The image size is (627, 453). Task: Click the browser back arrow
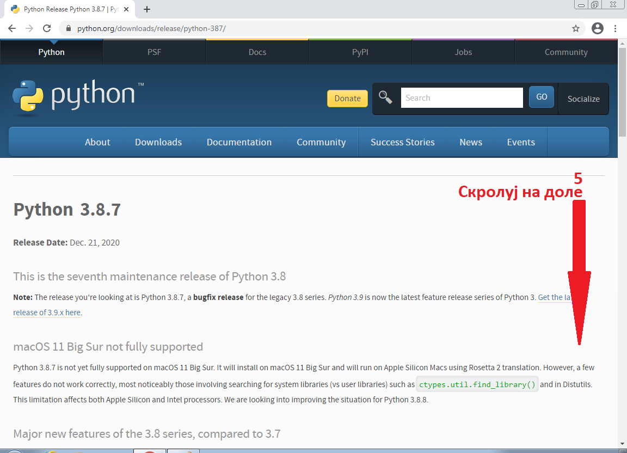(12, 28)
